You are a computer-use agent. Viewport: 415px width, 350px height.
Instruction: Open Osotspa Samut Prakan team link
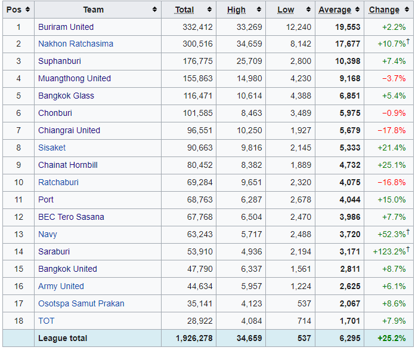point(81,303)
